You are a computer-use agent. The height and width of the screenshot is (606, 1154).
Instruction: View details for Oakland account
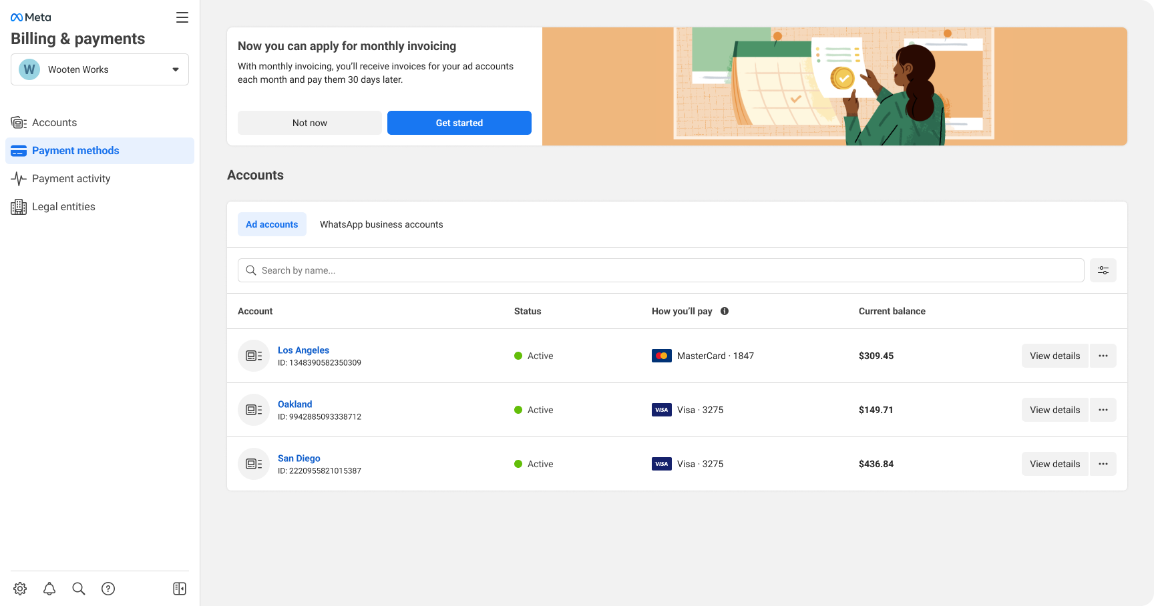coord(1055,410)
